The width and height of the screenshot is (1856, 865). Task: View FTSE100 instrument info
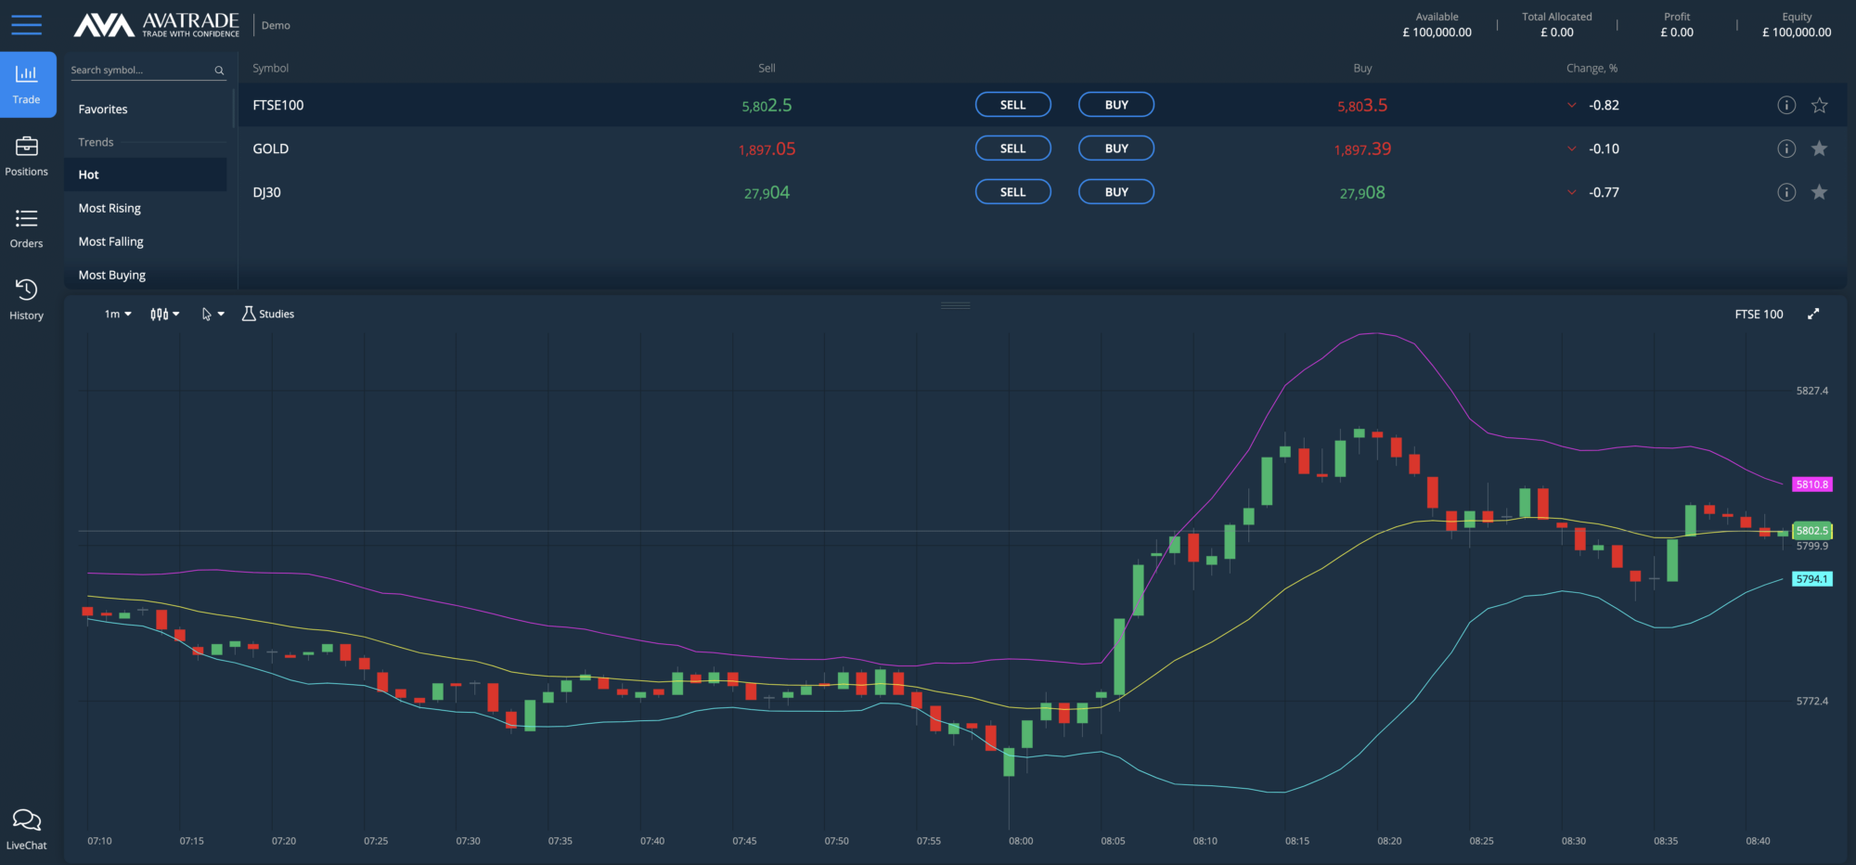1785,105
